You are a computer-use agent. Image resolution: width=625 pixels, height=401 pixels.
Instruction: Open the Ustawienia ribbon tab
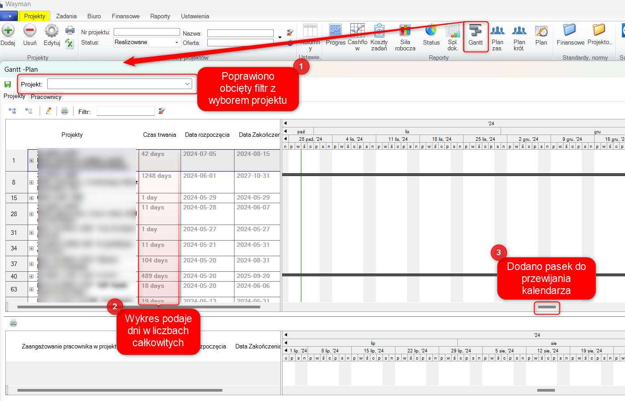pyautogui.click(x=195, y=16)
